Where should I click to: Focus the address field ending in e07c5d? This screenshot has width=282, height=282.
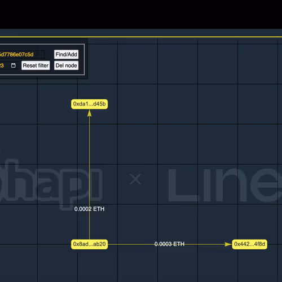tap(21, 55)
